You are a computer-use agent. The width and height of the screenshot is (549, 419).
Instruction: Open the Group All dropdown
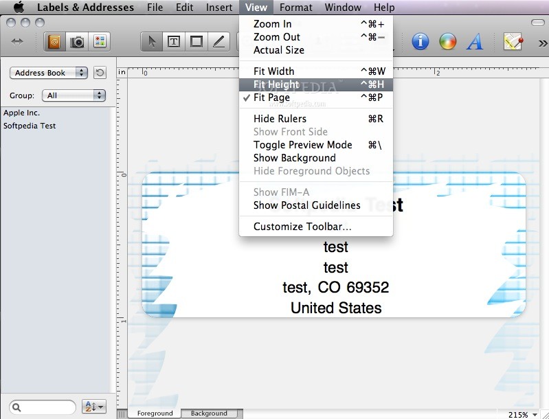74,95
